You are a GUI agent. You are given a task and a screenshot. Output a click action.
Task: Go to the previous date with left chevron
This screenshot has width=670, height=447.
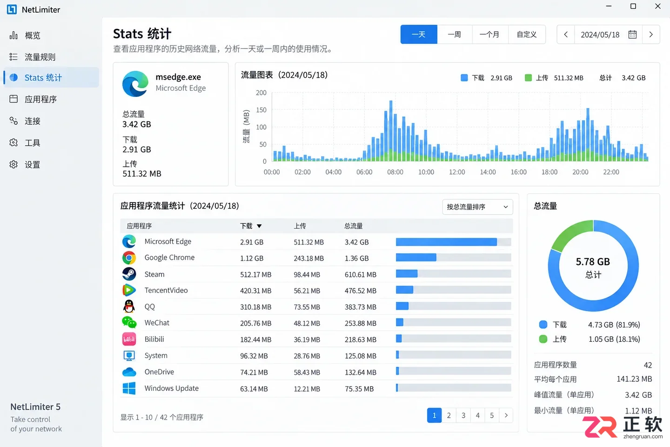(566, 34)
